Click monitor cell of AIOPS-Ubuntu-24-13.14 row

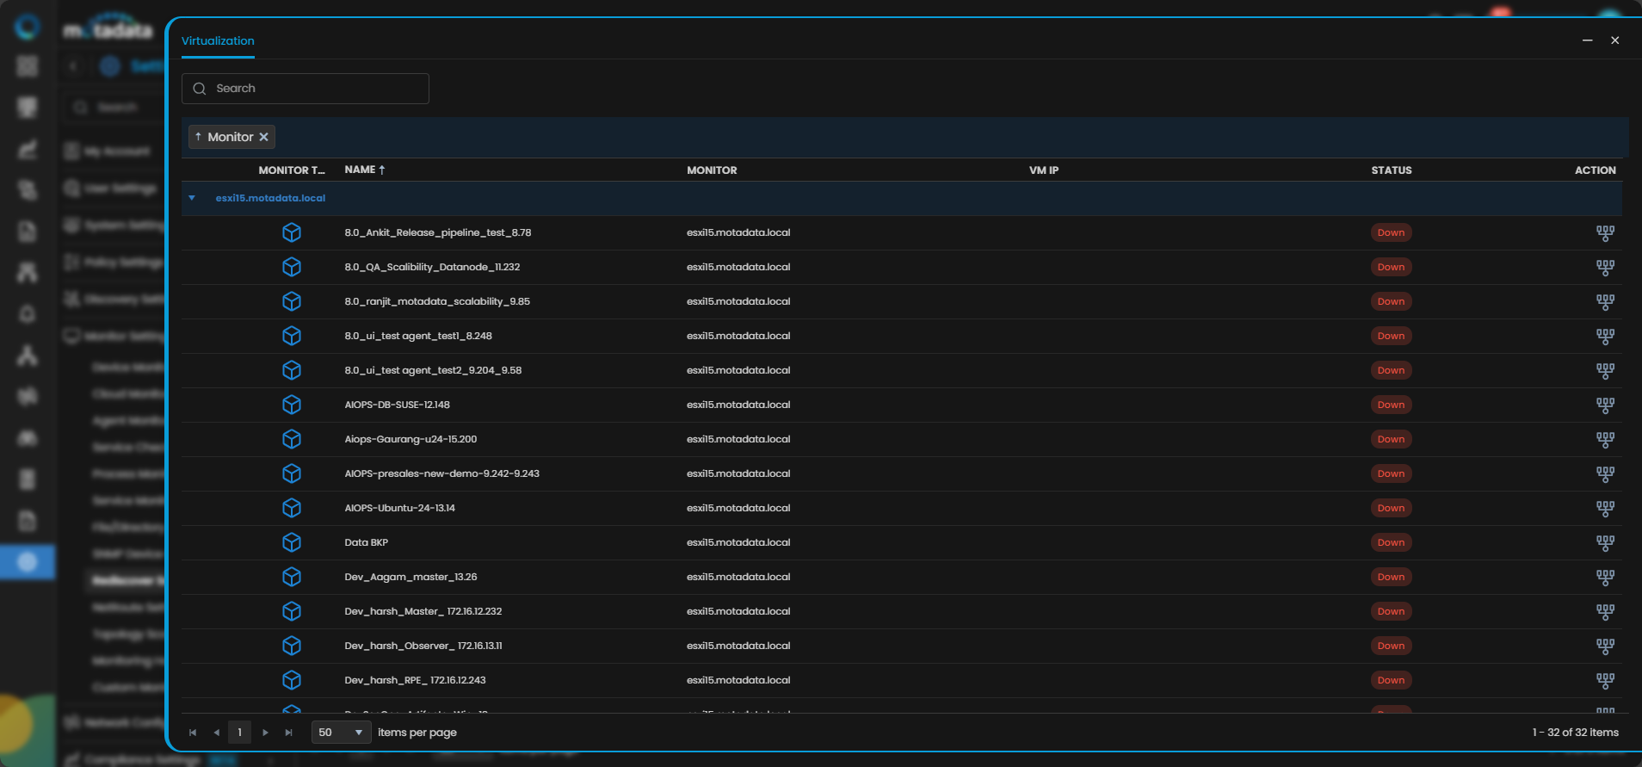(738, 508)
